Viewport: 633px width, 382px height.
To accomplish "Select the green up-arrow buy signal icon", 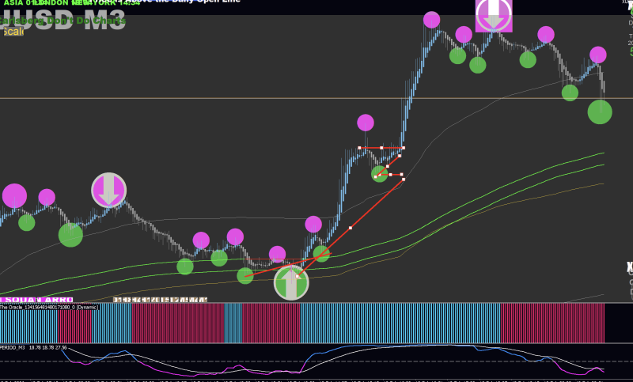I will [x=291, y=283].
